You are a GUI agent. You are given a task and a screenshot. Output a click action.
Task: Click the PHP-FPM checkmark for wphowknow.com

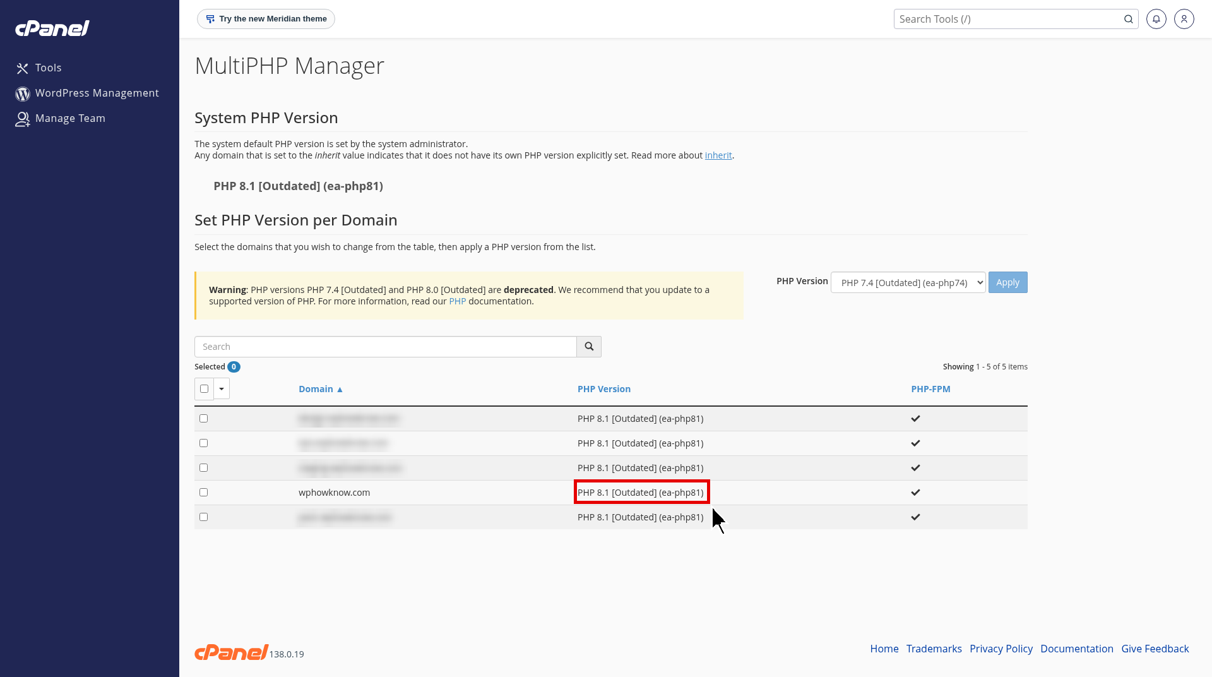tap(915, 492)
